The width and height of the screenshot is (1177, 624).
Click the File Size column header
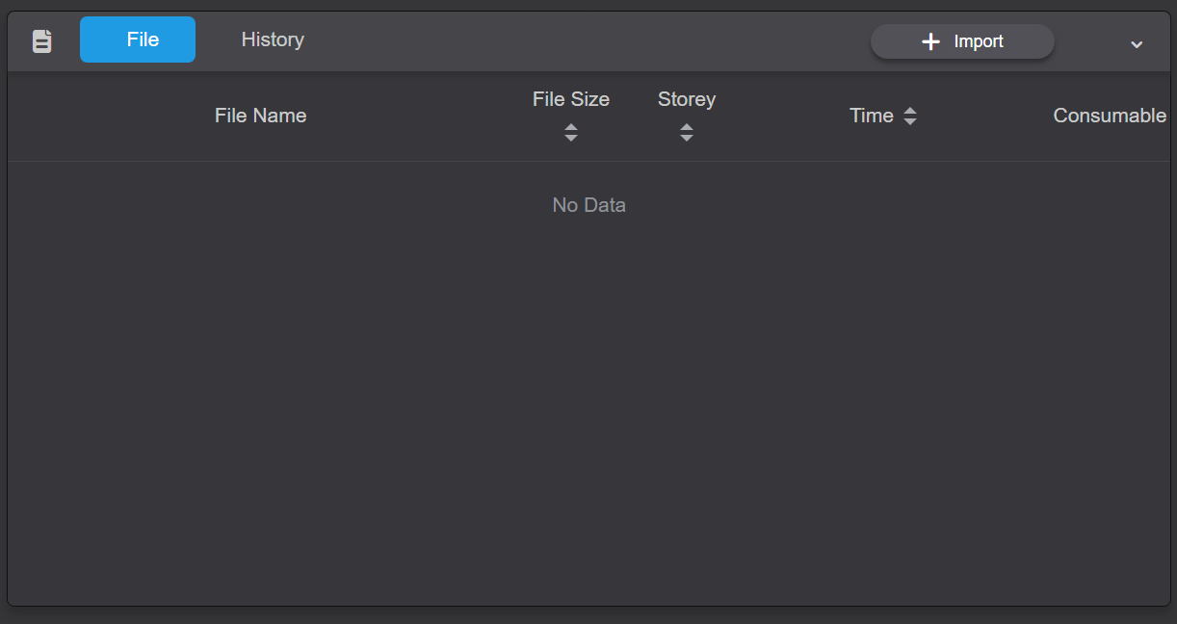click(x=571, y=99)
